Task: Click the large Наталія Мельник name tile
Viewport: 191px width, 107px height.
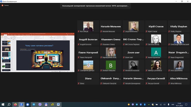Action: point(111,26)
